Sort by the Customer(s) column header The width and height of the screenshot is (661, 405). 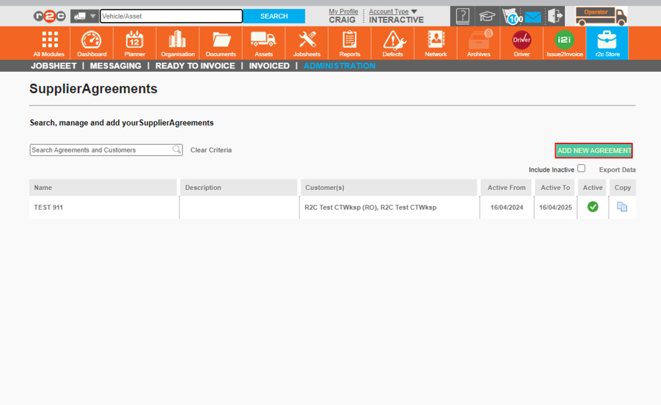pos(389,187)
